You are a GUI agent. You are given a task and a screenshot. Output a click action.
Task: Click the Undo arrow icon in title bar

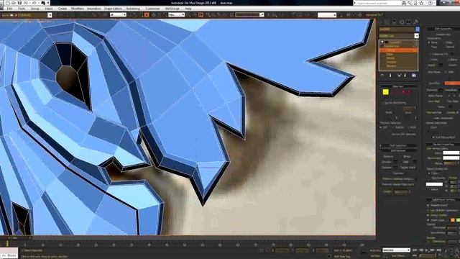(x=26, y=3)
